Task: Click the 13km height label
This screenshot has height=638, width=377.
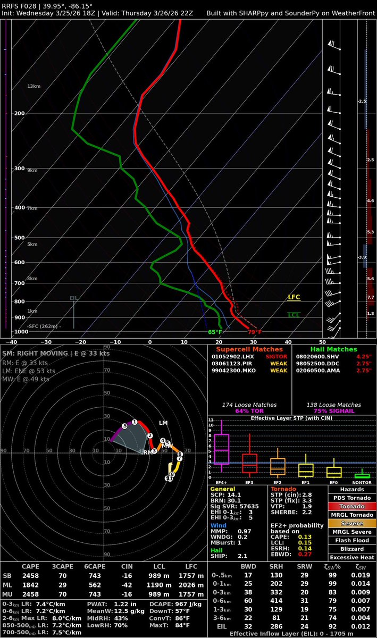Action: click(x=34, y=86)
